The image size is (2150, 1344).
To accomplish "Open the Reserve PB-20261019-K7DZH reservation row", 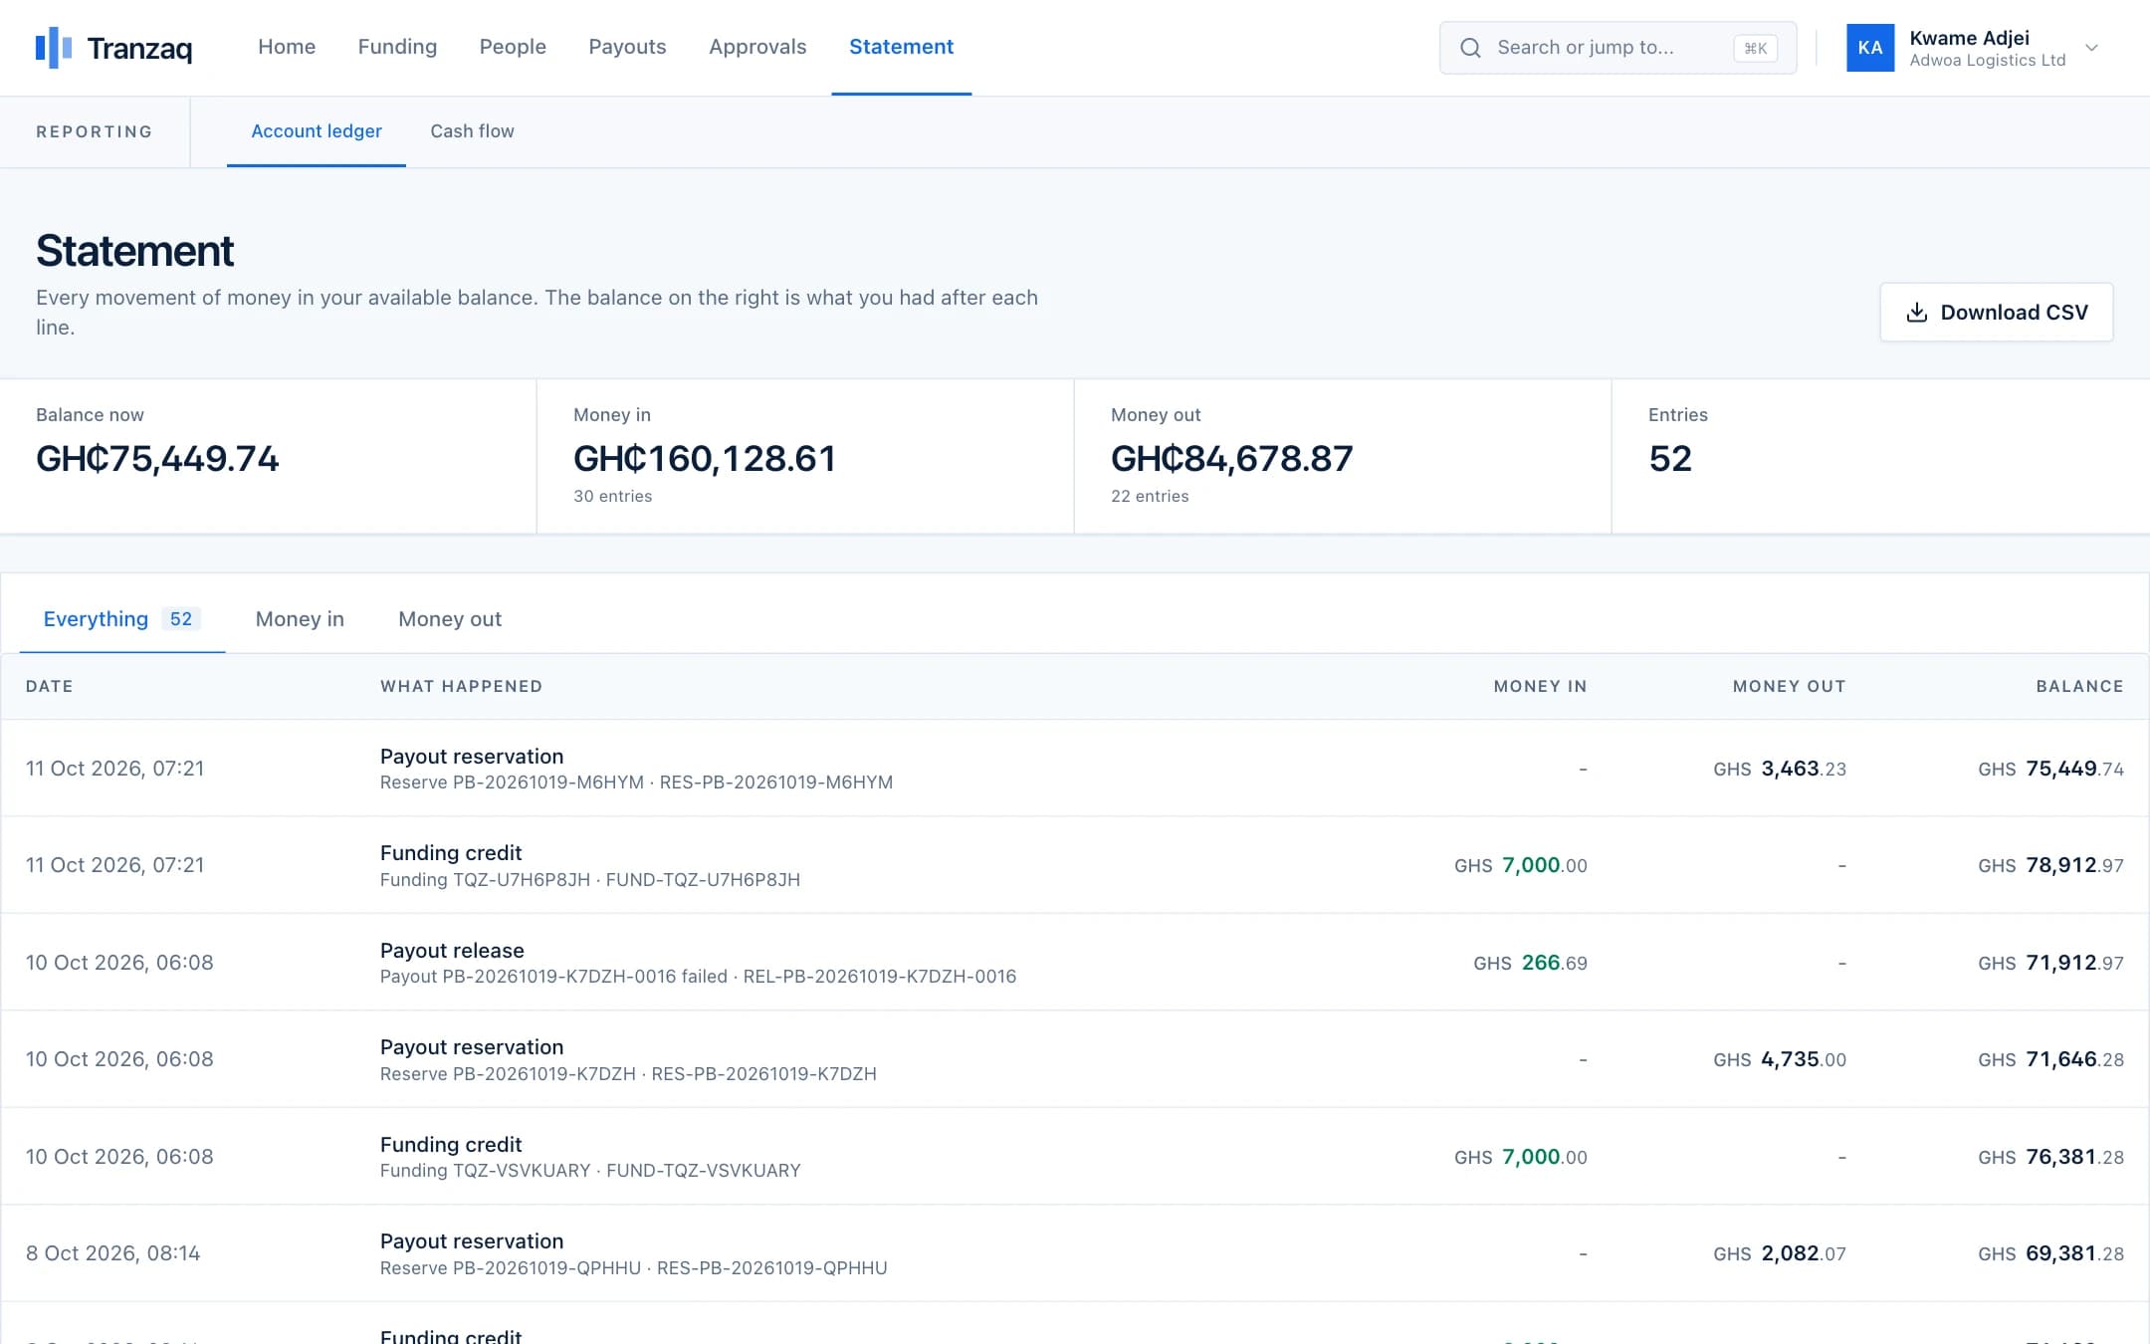I will 1075,1059.
